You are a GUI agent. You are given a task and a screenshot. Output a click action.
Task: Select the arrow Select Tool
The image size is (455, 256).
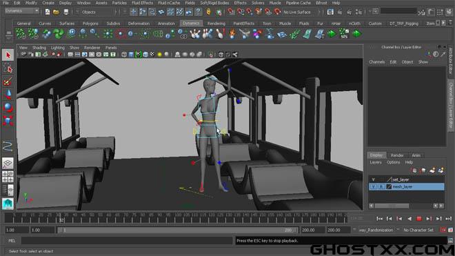tap(8, 55)
